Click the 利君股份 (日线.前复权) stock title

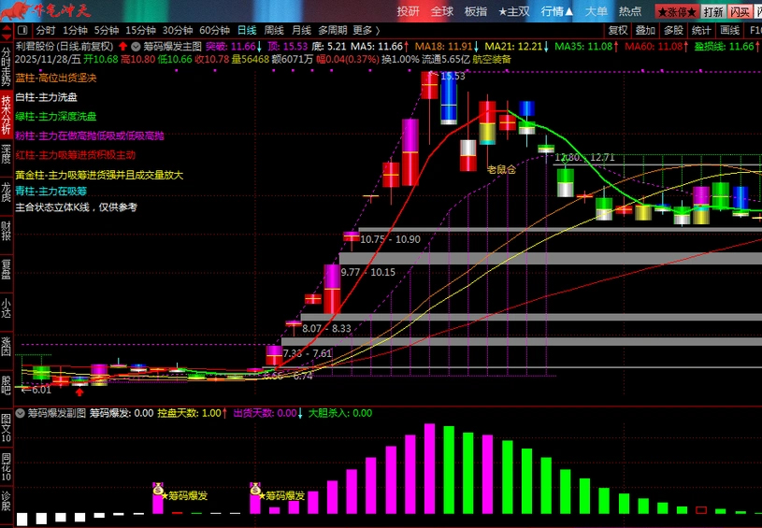(65, 47)
